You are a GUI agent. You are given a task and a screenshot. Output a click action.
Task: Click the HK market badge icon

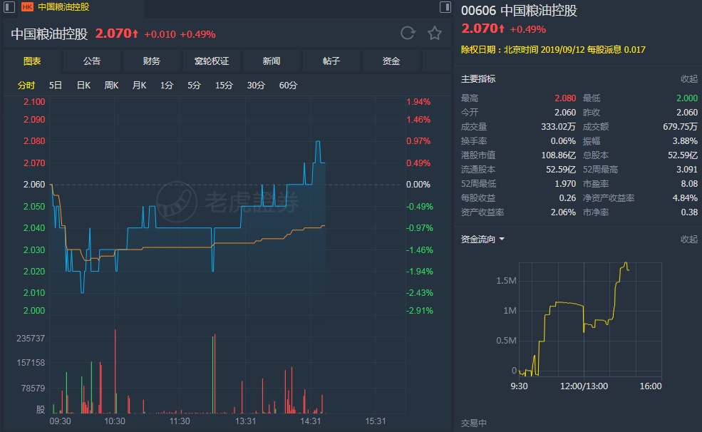[x=27, y=6]
